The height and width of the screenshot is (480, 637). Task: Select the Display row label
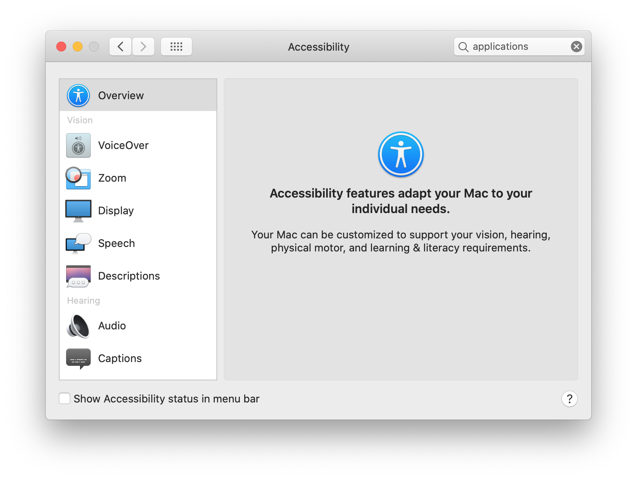pos(116,211)
